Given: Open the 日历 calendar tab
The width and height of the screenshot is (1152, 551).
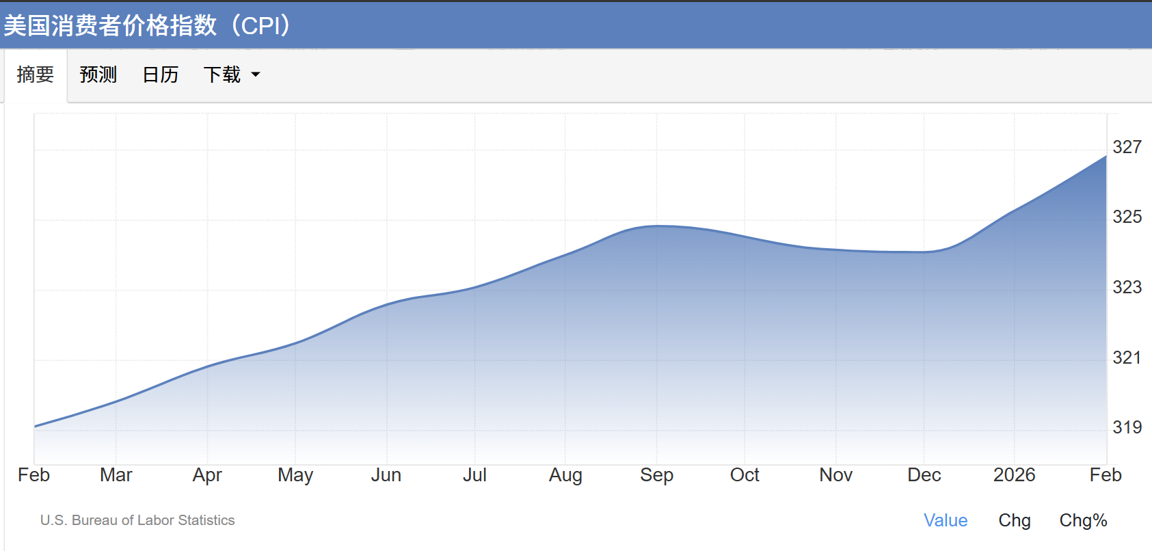Looking at the screenshot, I should 161,75.
